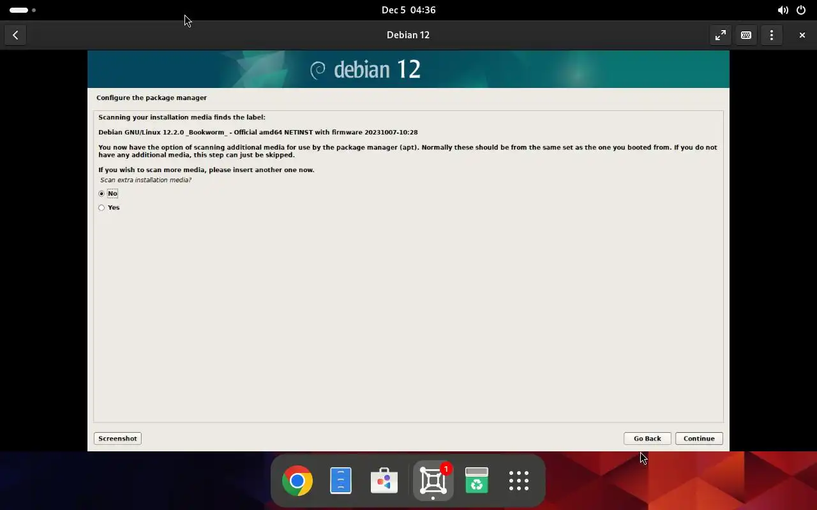Click the Screenshot button
Image resolution: width=817 pixels, height=510 pixels.
coord(117,439)
